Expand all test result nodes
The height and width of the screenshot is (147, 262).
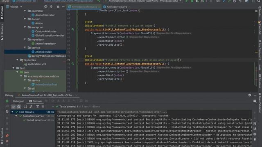(x=37, y=107)
